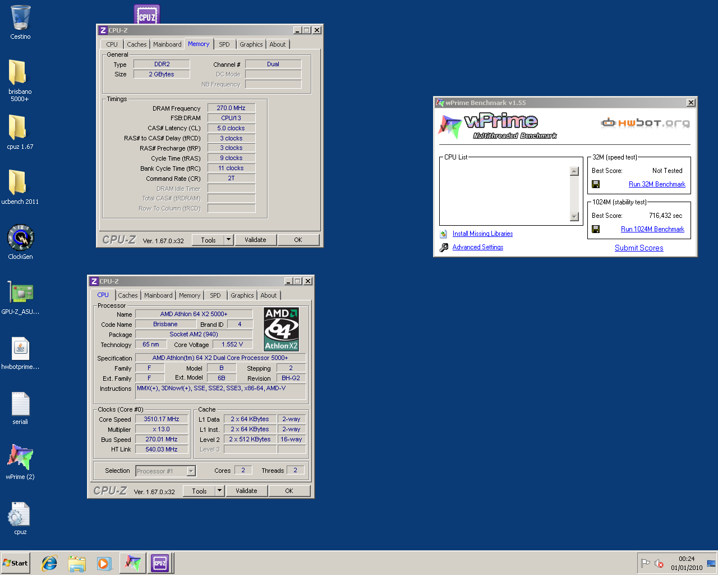Open About tab in upper CPU-Z window
The height and width of the screenshot is (575, 718).
pos(278,44)
